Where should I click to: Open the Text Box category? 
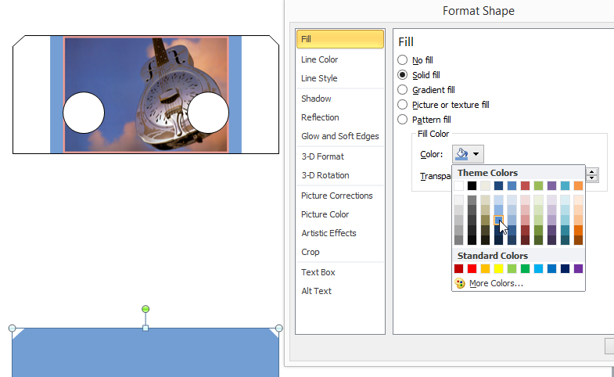[x=340, y=272]
